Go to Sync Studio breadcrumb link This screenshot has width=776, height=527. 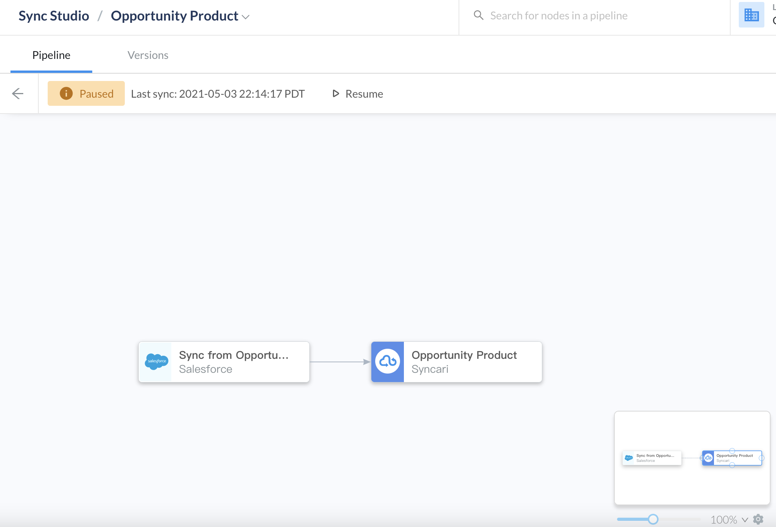(x=54, y=16)
